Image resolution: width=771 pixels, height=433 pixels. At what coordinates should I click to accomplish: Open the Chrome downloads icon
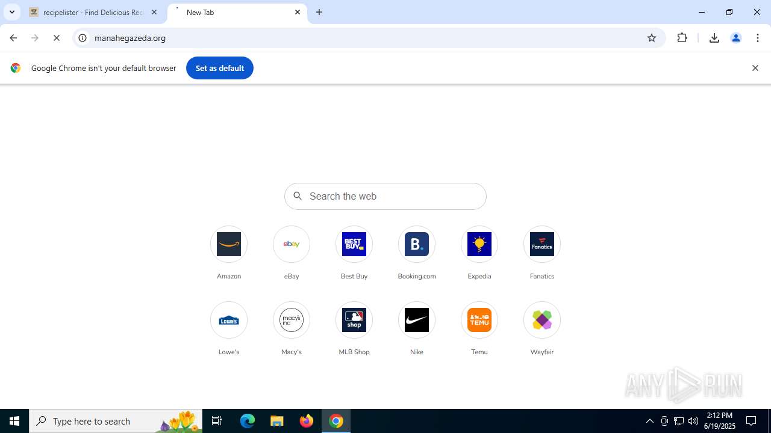click(714, 38)
